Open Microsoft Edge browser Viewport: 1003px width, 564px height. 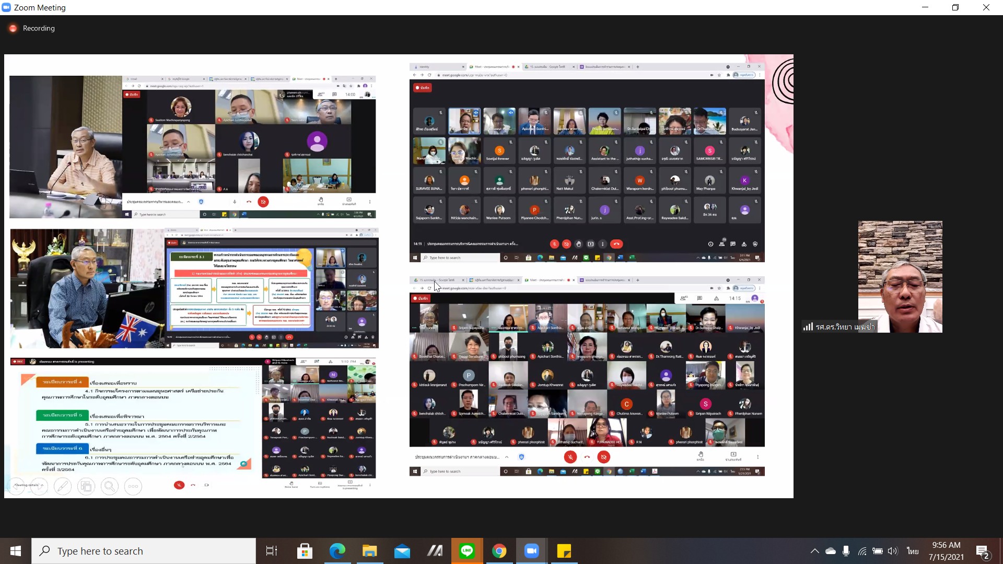[x=337, y=551]
